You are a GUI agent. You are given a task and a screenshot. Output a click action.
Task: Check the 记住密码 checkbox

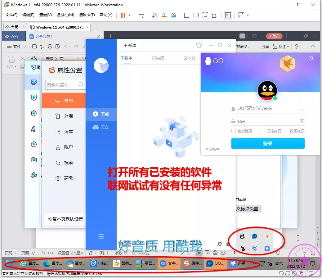point(263,131)
